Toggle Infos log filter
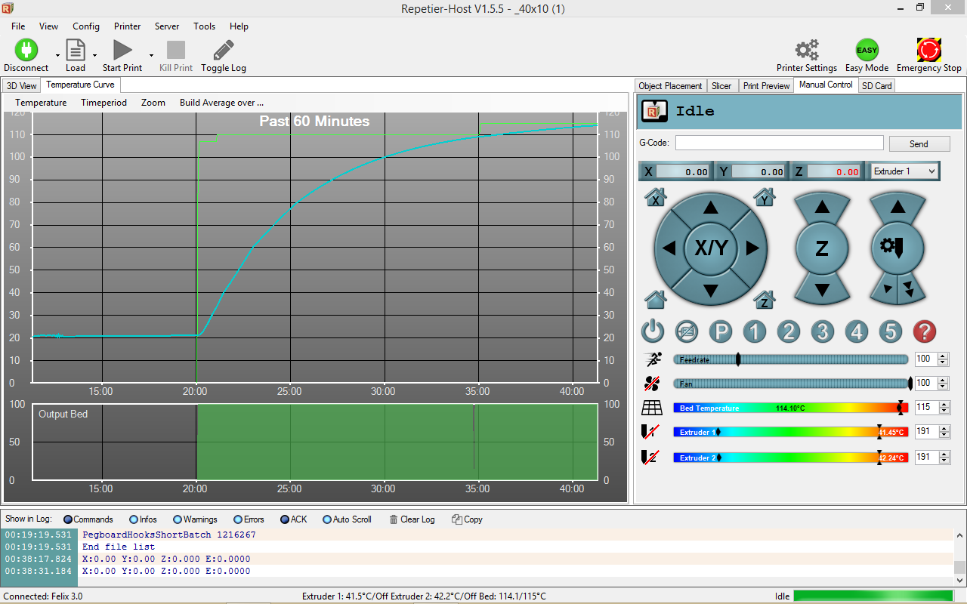 [144, 519]
